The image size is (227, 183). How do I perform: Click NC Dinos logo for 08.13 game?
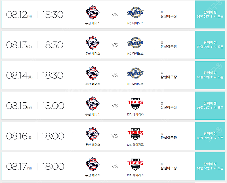tap(135, 43)
